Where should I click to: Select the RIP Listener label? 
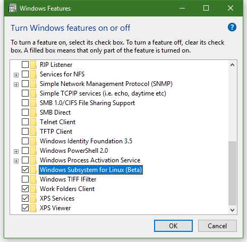point(56,65)
